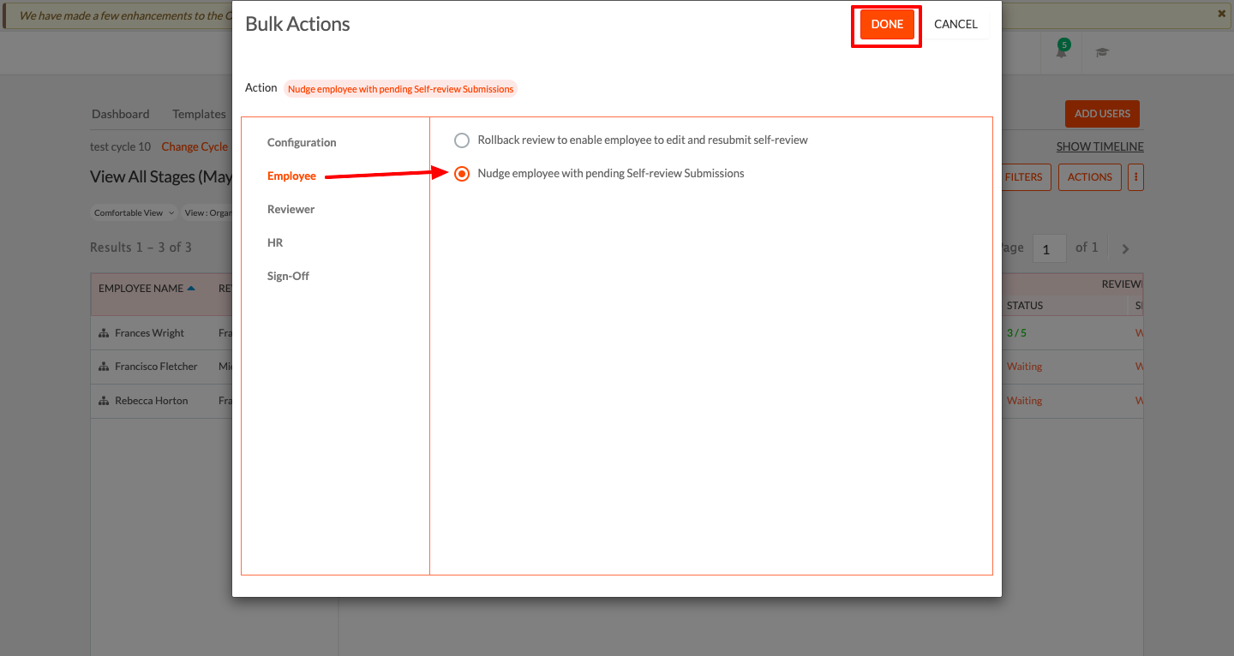Click the FILTERS button
The image size is (1234, 656).
coord(1024,177)
